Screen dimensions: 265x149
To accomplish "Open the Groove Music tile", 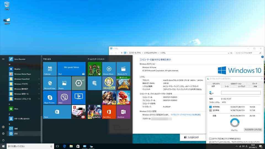I will pos(109,69).
